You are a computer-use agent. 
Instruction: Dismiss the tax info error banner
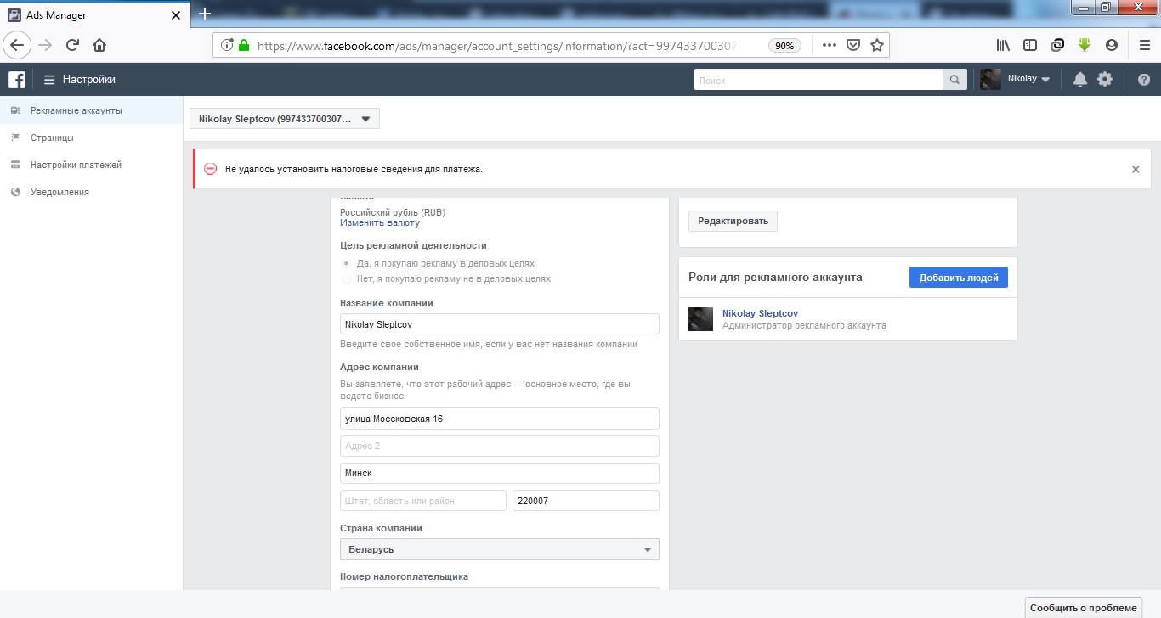coord(1135,169)
